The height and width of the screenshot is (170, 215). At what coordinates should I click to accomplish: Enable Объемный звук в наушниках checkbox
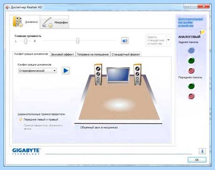(x=77, y=128)
